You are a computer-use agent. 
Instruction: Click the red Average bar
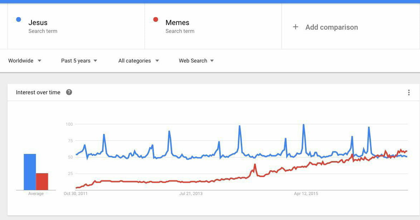coord(42,182)
